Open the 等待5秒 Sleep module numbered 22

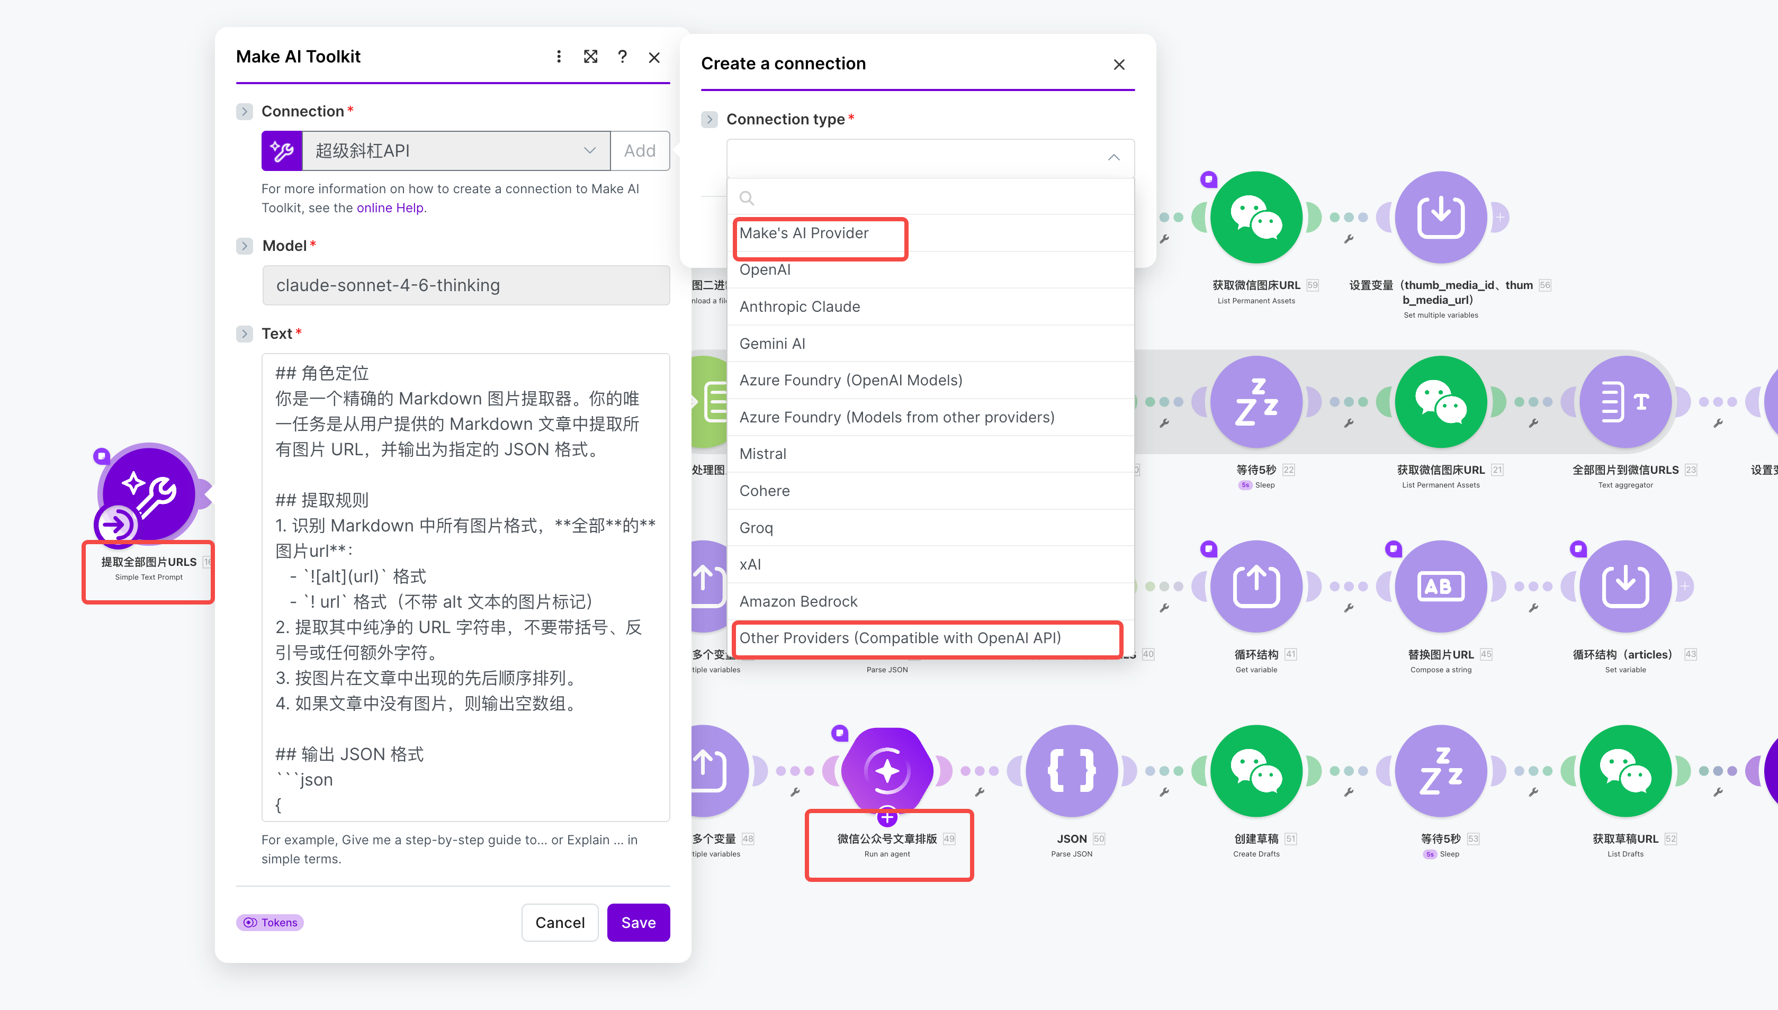1255,401
